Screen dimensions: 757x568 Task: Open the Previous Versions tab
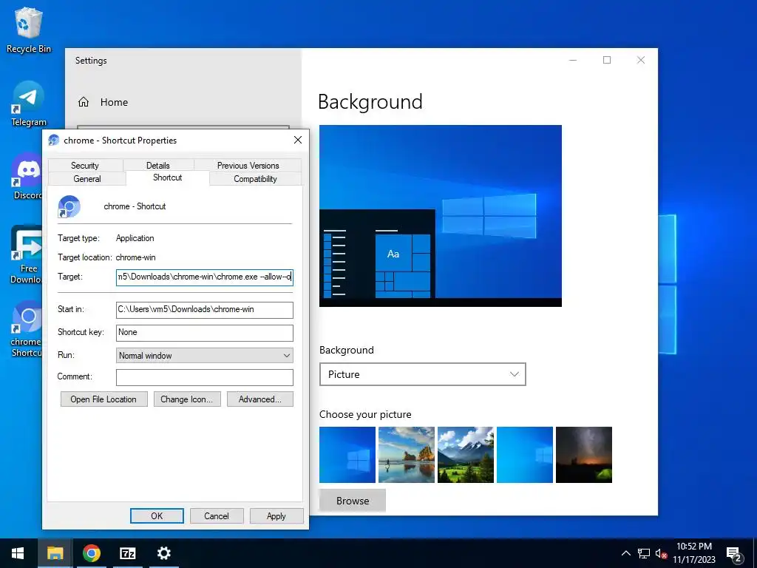pyautogui.click(x=248, y=165)
